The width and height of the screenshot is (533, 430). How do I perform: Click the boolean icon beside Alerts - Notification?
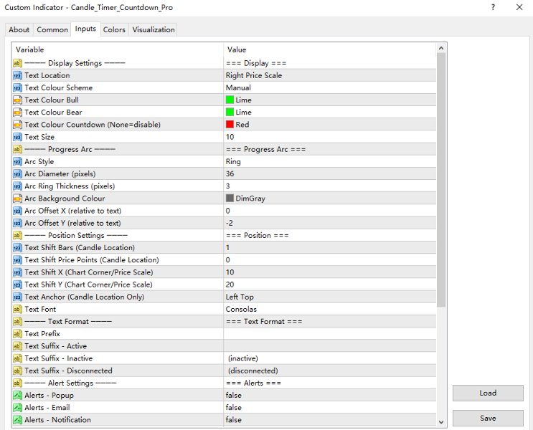click(17, 420)
